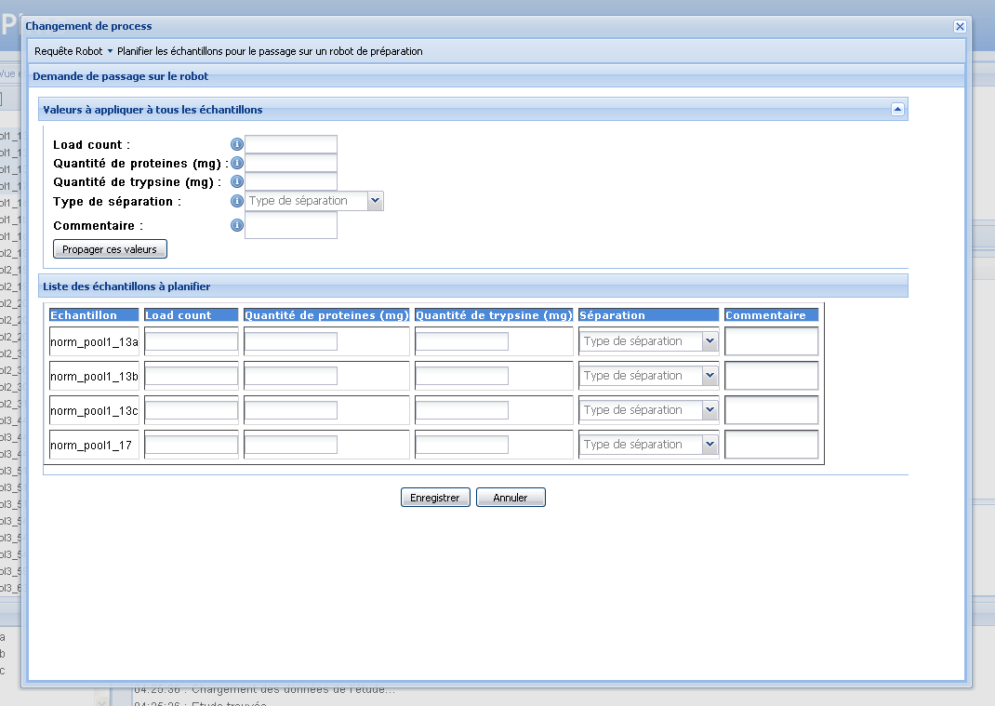Screen dimensions: 995x706
Task: Open Séparation dropdown for norm_pool1_17
Action: coord(710,445)
